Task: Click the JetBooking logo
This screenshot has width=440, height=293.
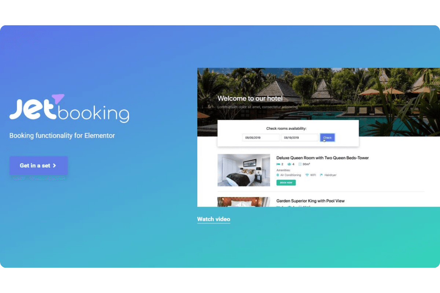Action: pos(69,108)
